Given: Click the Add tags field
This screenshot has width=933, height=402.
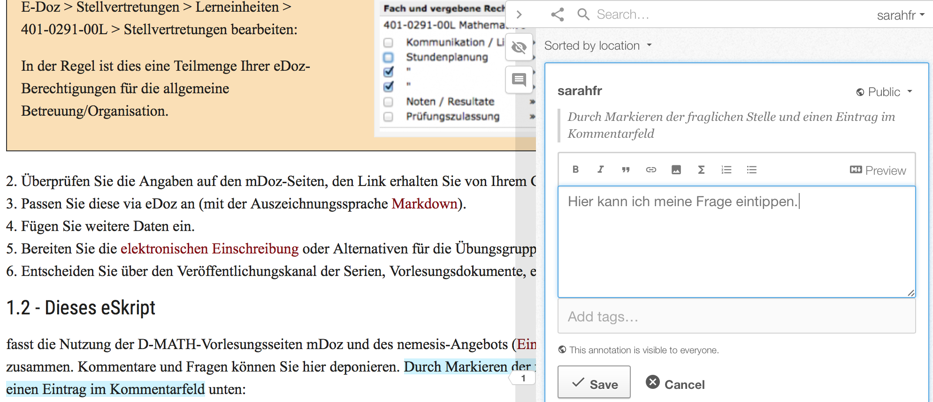Looking at the screenshot, I should pos(736,317).
